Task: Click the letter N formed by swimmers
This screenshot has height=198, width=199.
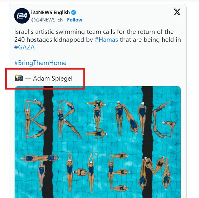Action: [x=131, y=118]
